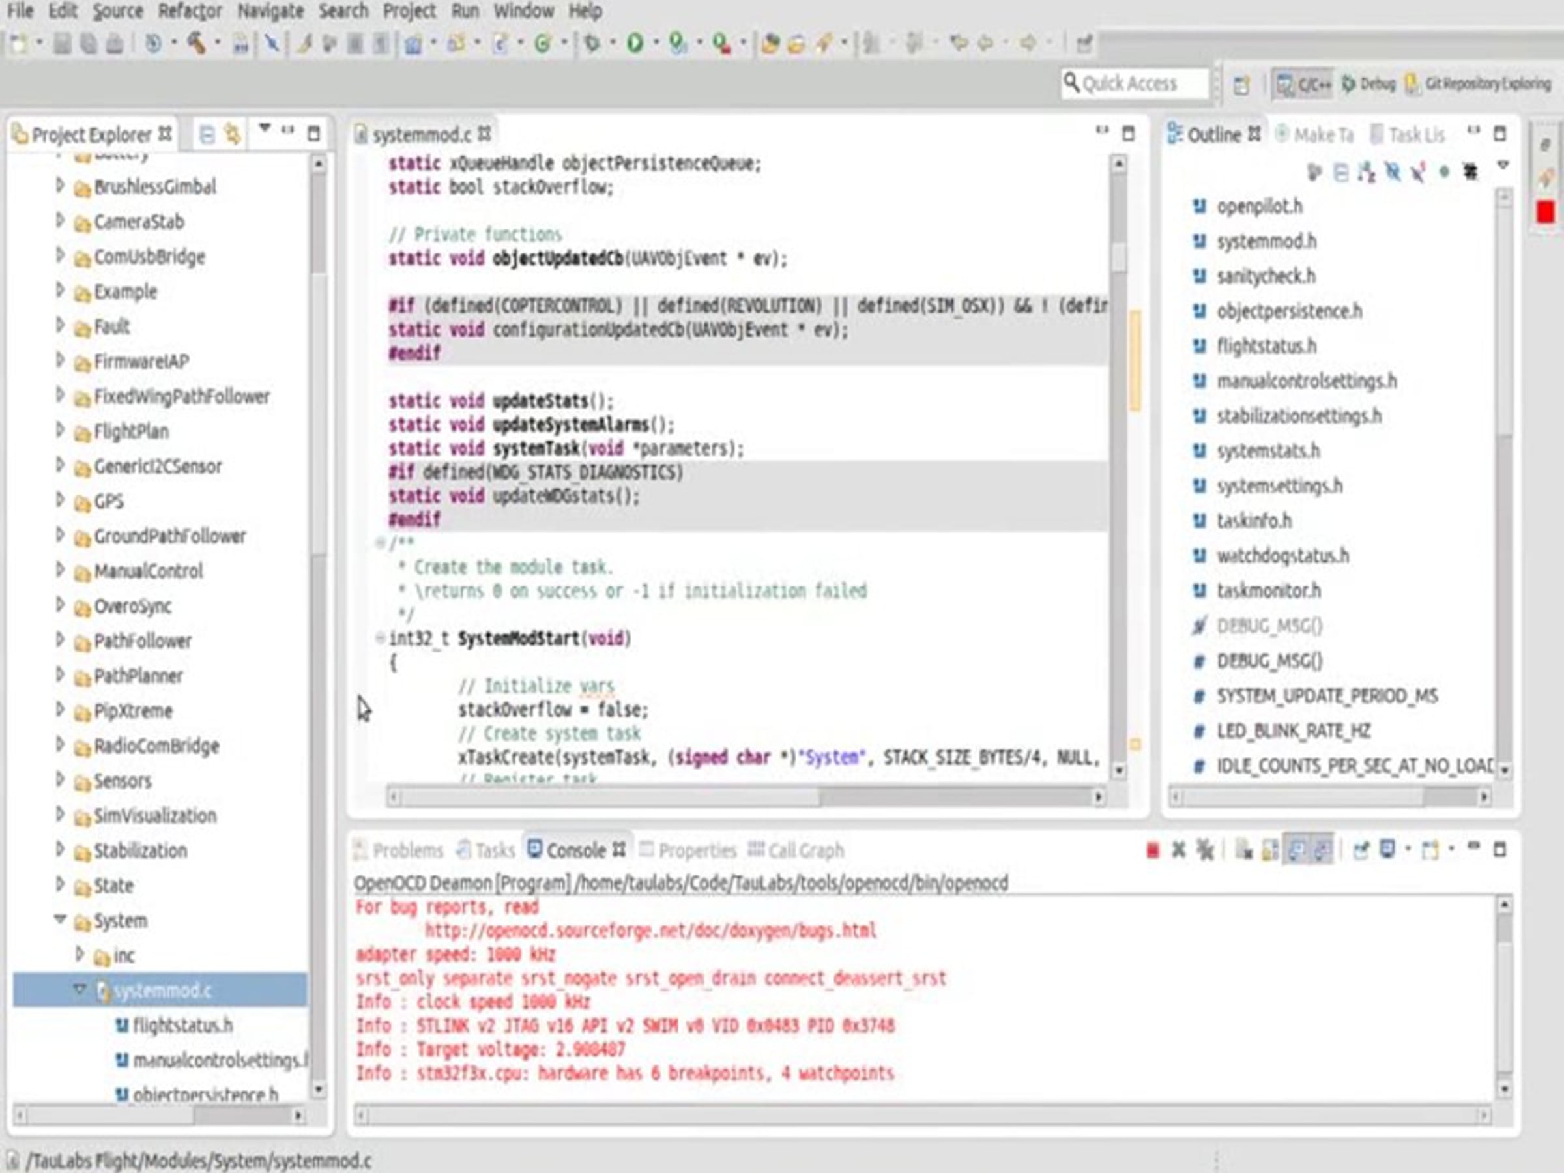Click the editor horizontal scrollbar

(x=746, y=798)
